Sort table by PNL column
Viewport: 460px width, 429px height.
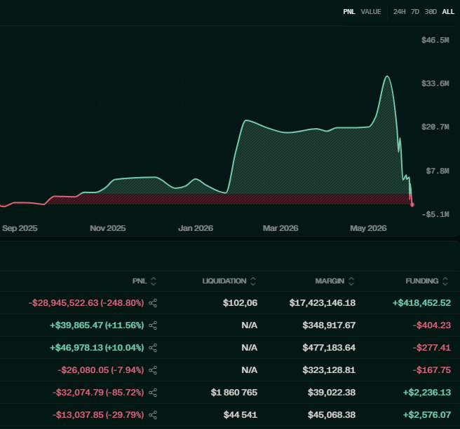coord(144,281)
